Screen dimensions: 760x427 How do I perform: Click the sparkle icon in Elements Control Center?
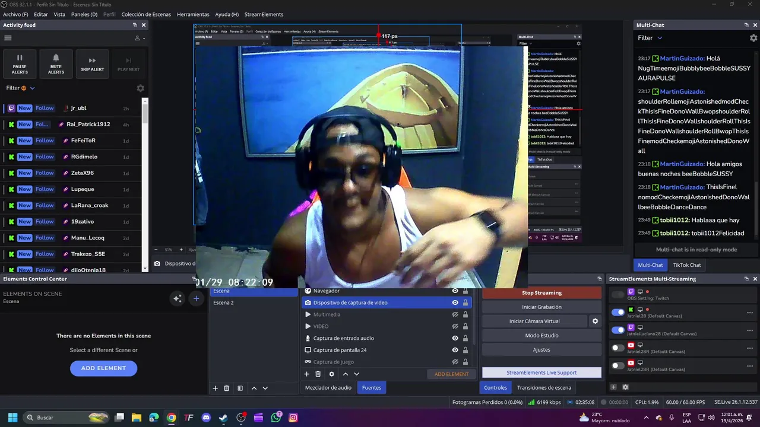177,298
